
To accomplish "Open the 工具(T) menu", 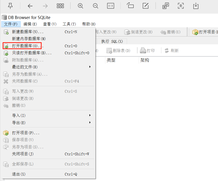I will tap(69, 24).
